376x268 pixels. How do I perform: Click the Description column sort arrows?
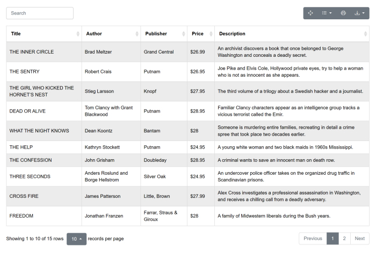[x=365, y=34]
